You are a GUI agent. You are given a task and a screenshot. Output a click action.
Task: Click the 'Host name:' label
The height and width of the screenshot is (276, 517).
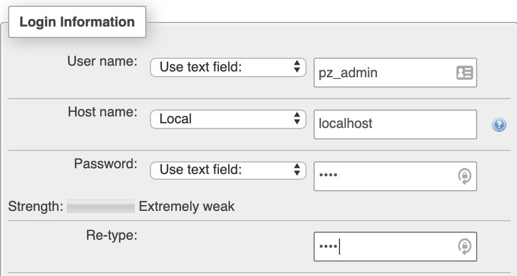click(103, 112)
